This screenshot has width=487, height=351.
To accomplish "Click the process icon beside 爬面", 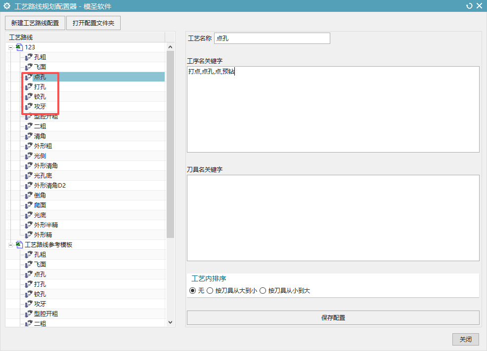I will 29,205.
